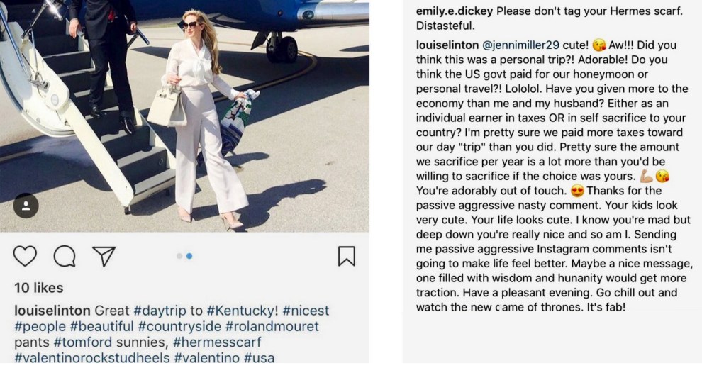This screenshot has width=702, height=368.
Task: View the 10 likes list
Action: [x=39, y=288]
